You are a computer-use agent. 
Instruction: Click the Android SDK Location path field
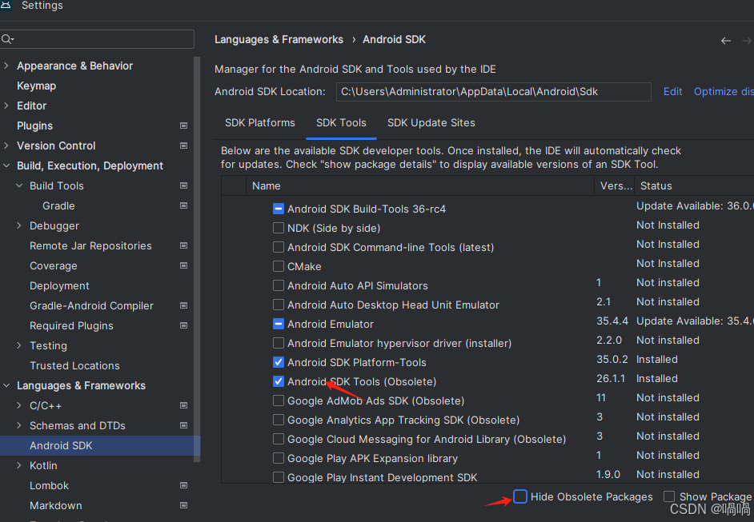[x=493, y=92]
